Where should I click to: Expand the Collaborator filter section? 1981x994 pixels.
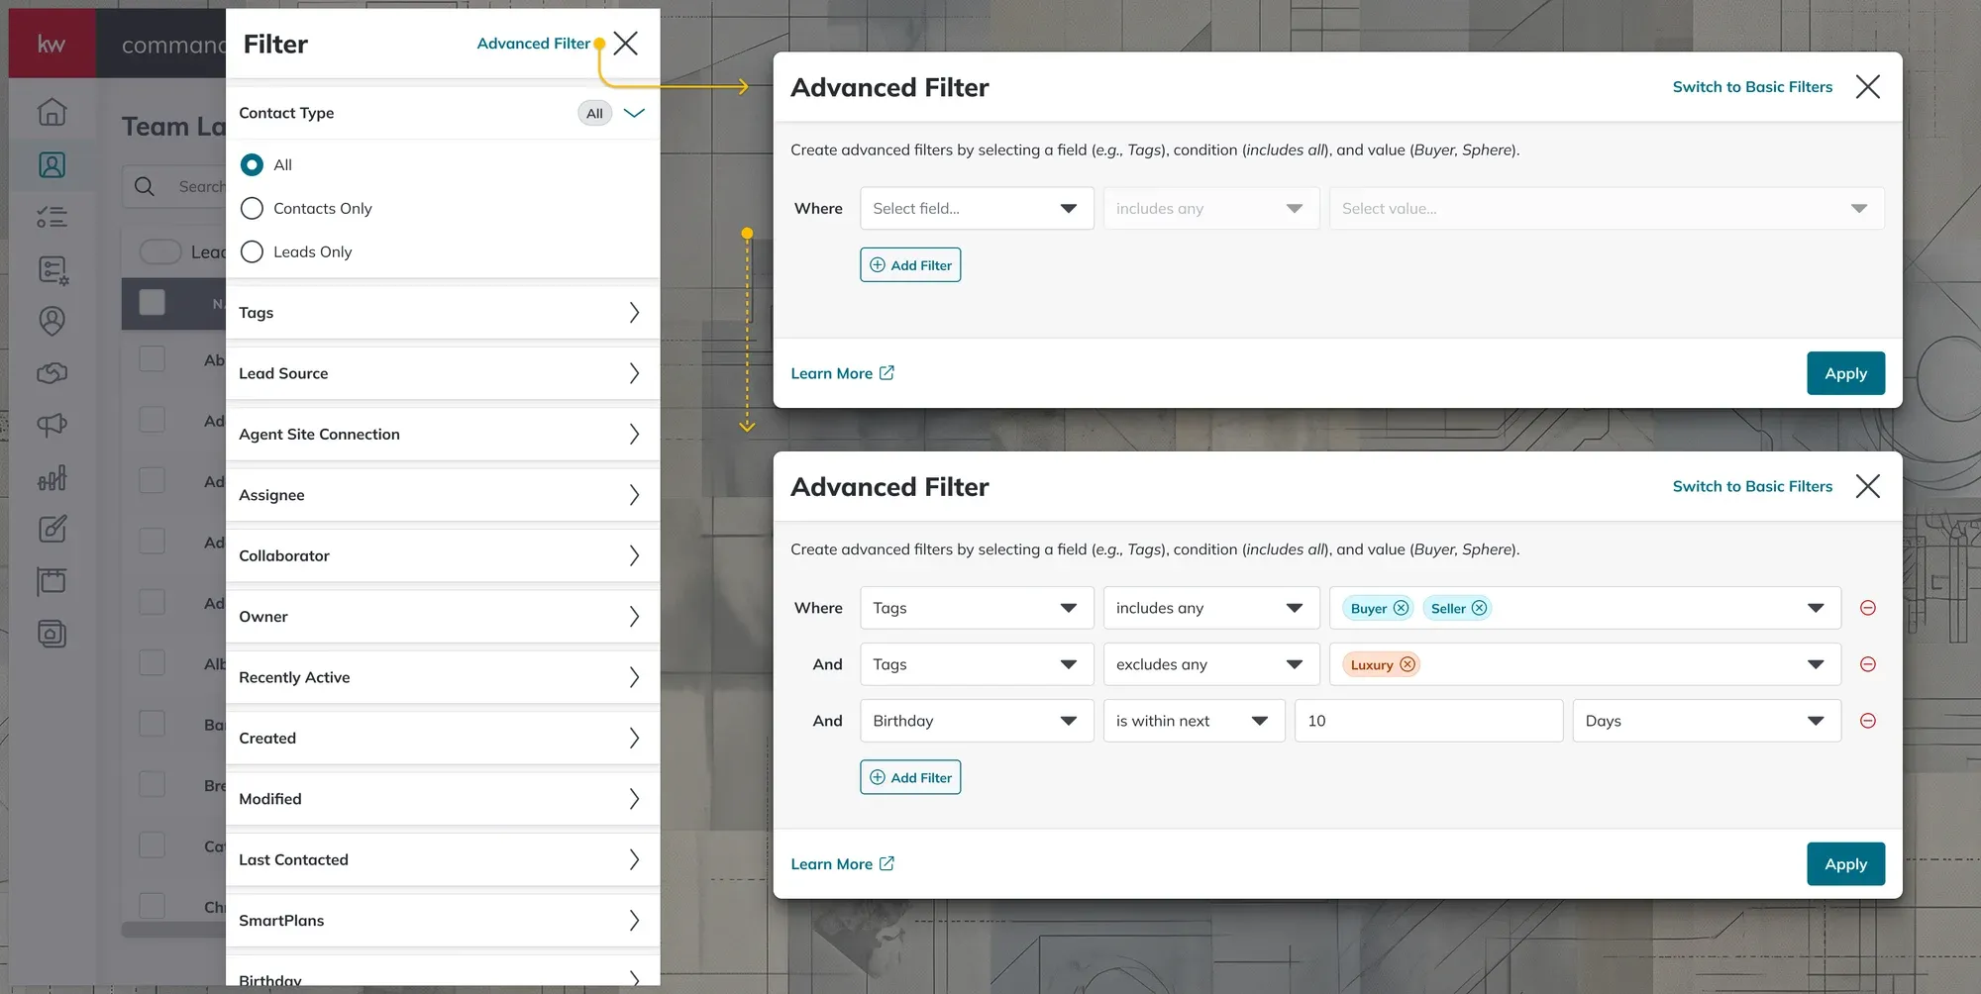tap(443, 555)
